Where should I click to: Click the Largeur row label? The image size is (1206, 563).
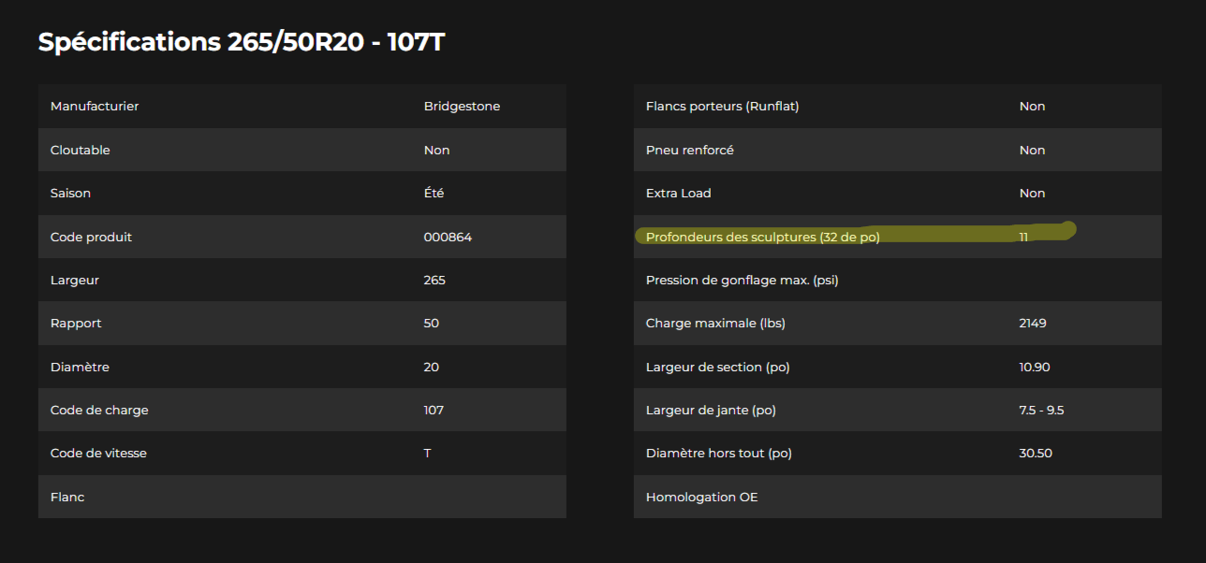click(75, 281)
